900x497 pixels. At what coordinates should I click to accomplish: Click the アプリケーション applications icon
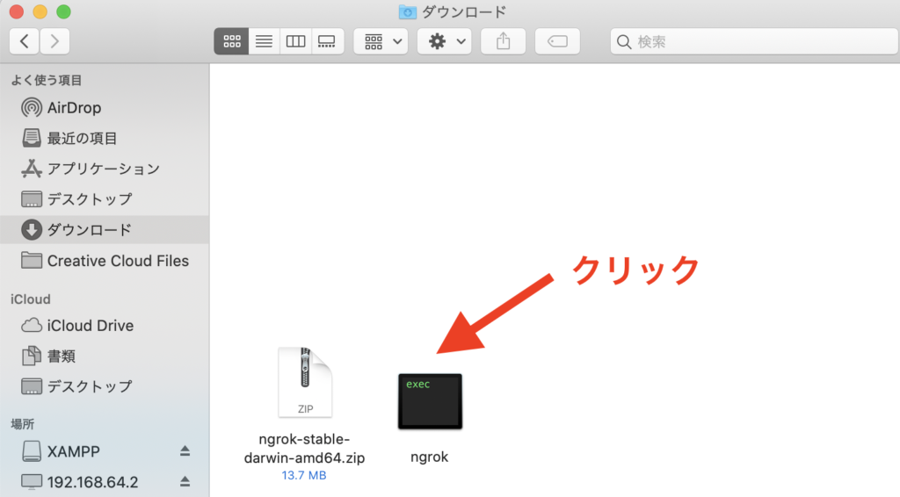point(32,169)
